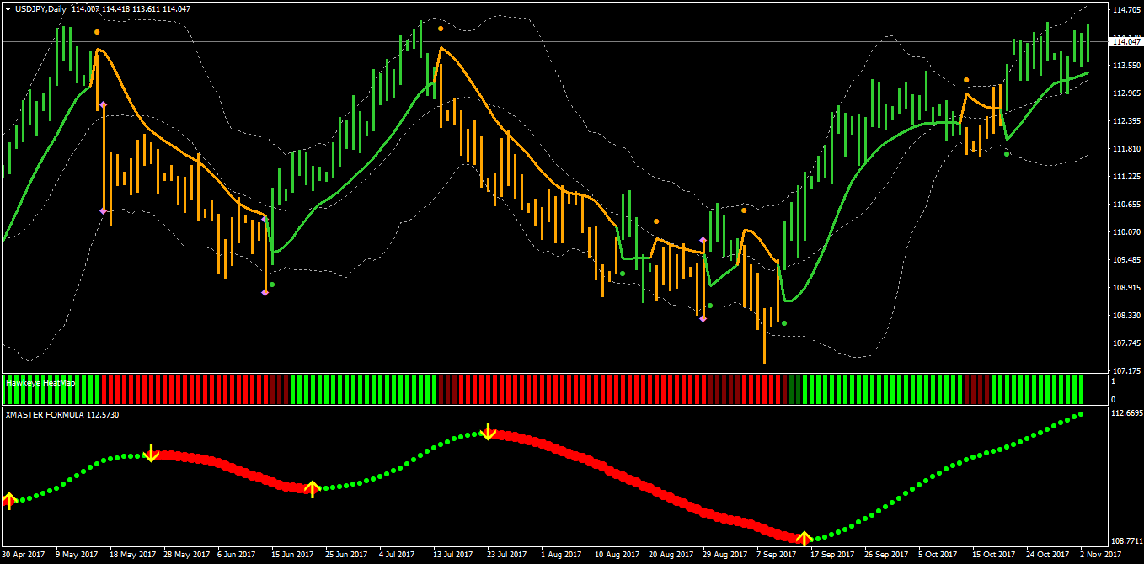Open the chart menu triangle beside USDJPY,Daily

[x=8, y=9]
